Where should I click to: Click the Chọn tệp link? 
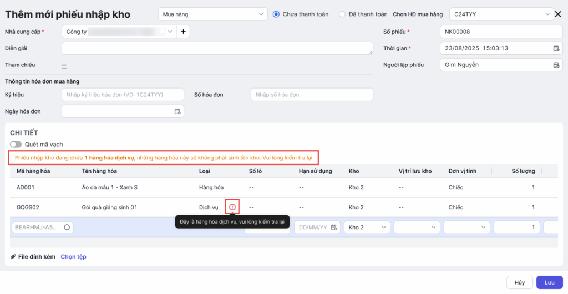[x=73, y=257]
